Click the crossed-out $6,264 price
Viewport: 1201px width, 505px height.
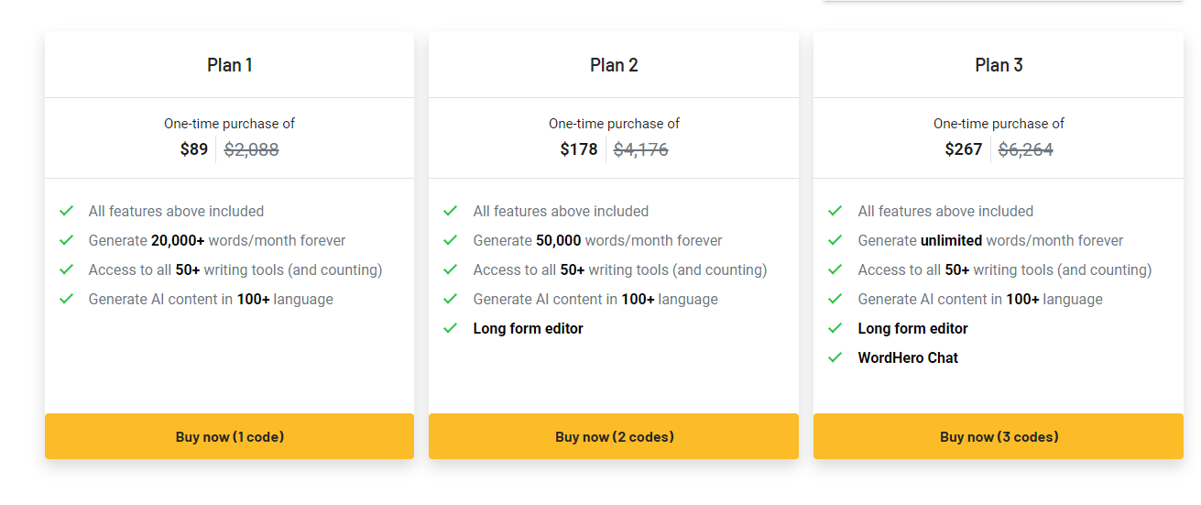1025,149
